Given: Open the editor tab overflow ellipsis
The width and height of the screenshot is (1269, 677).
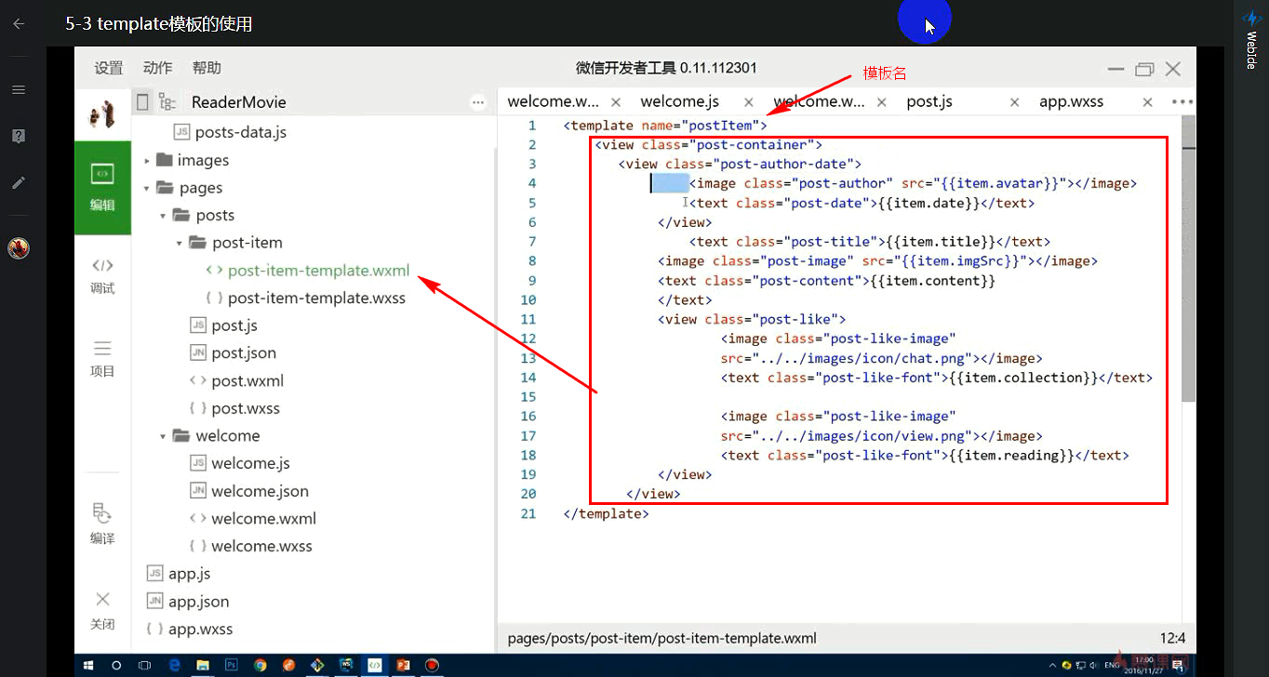Looking at the screenshot, I should coord(1182,101).
